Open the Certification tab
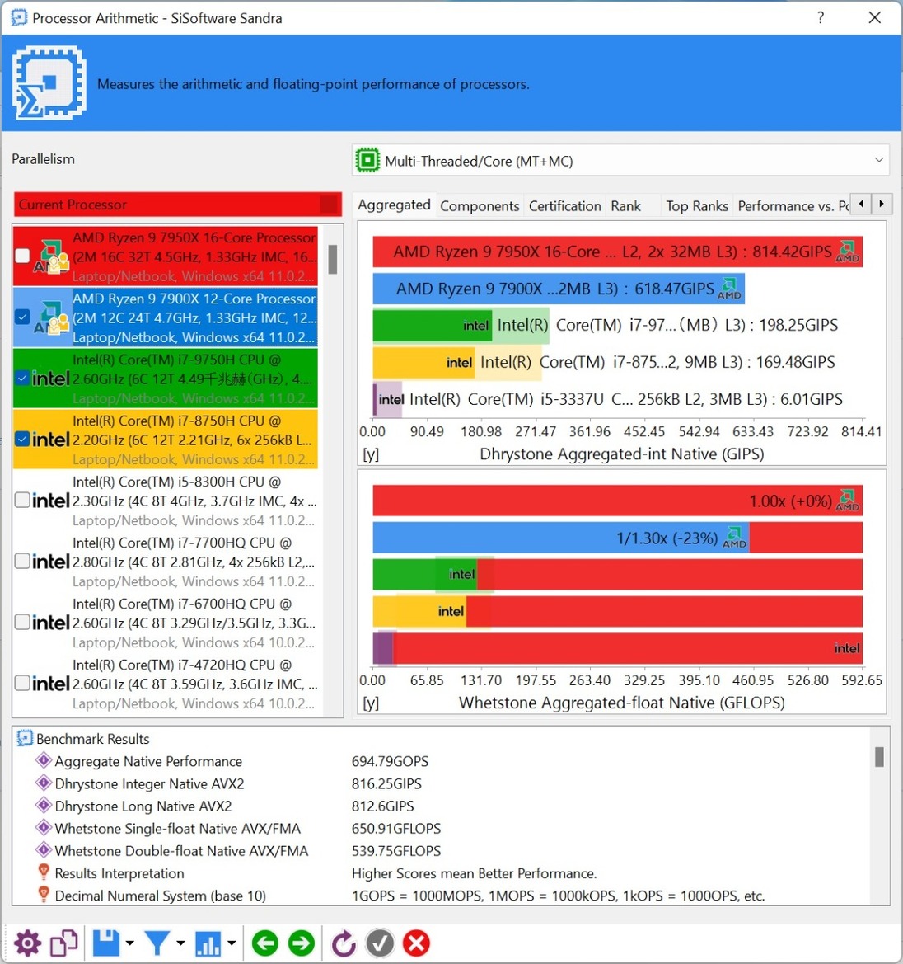Screen dimensions: 903x964 (565, 206)
